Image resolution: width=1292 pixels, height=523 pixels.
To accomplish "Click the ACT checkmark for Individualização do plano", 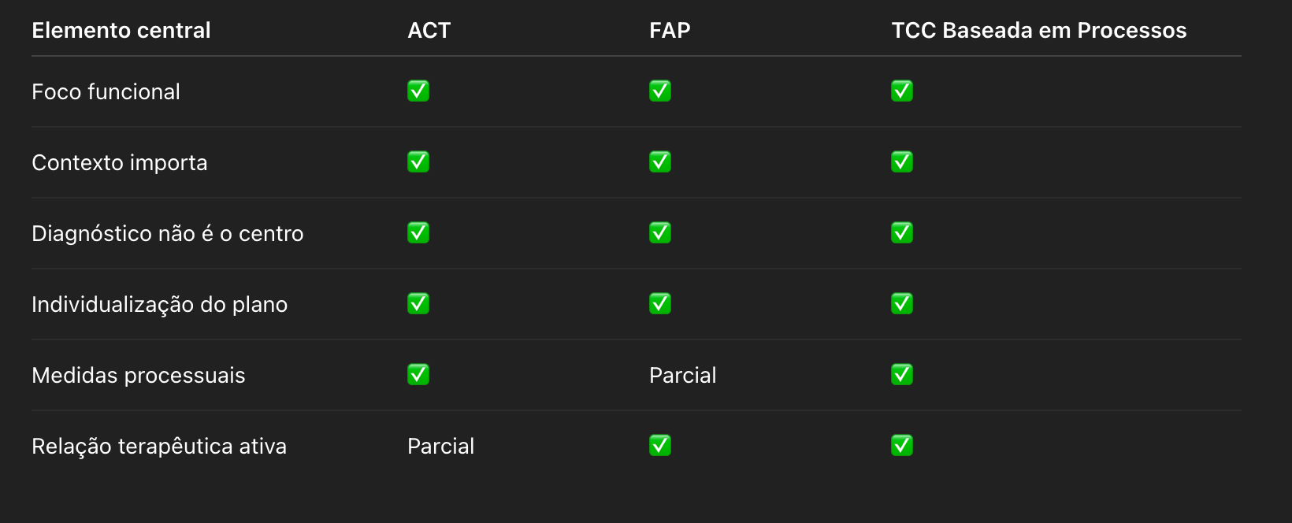I will [418, 304].
